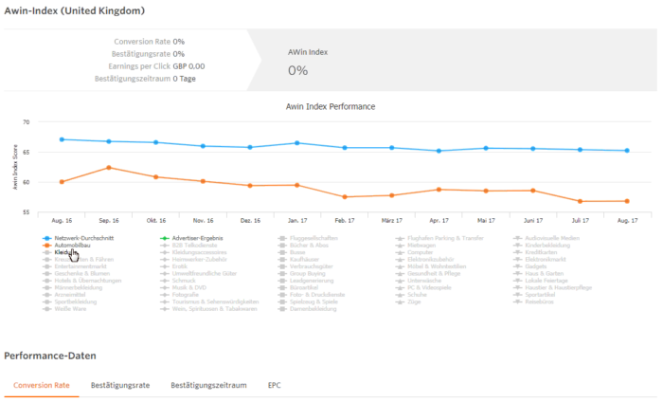This screenshot has height=402, width=663.
Task: Enable the Haus & Garten series
Action: click(x=539, y=274)
